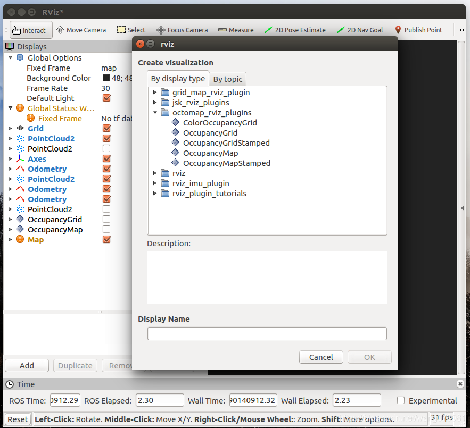Close the rviz Create visualization dialog
Image resolution: width=470 pixels, height=428 pixels.
(141, 44)
